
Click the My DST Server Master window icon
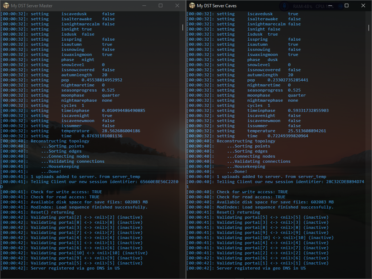coord(6,6)
